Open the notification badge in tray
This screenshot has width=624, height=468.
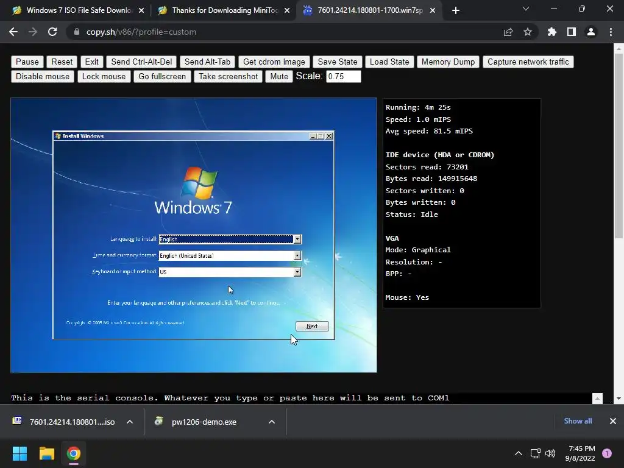[607, 453]
